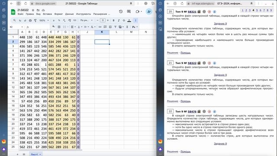Open the name box dropdown arrow

[22, 27]
